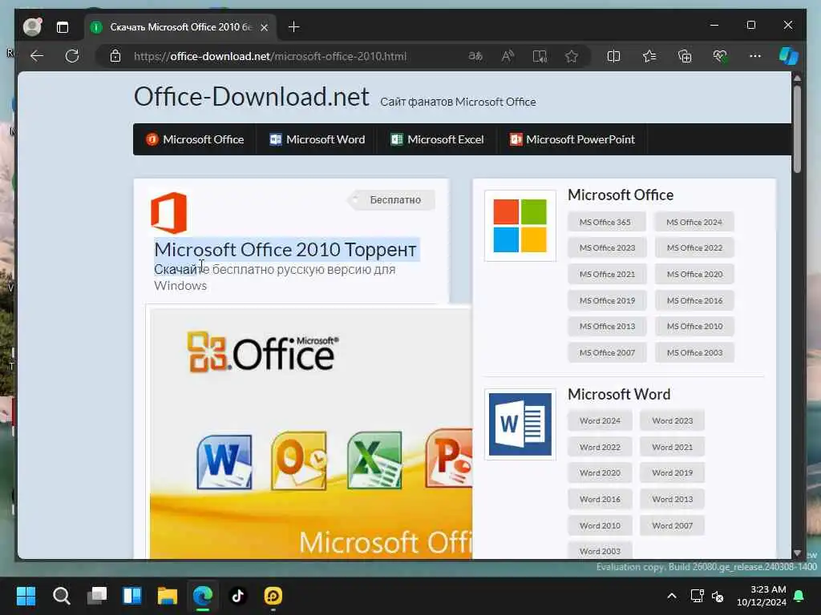Open Word 2023 link

(x=673, y=421)
